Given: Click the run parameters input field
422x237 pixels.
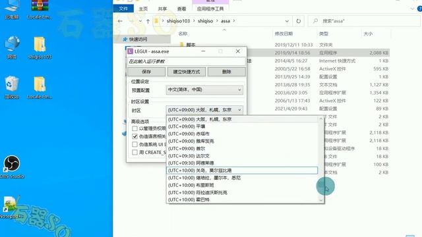Looking at the screenshot, I should [x=187, y=61].
